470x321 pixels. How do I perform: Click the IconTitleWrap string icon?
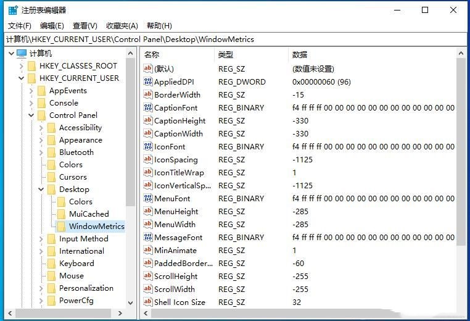pos(148,172)
